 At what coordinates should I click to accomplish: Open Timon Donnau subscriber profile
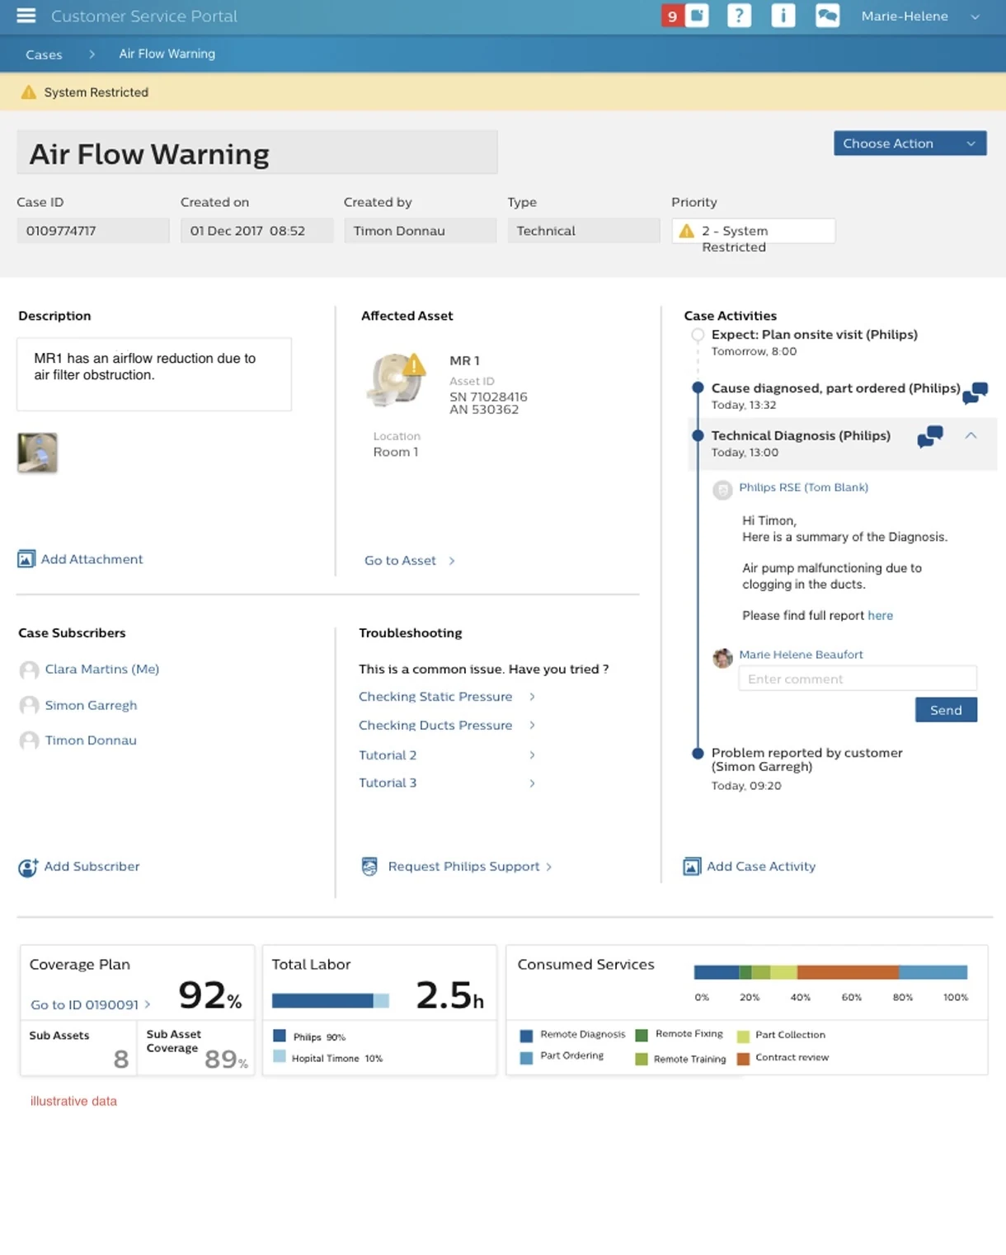91,740
